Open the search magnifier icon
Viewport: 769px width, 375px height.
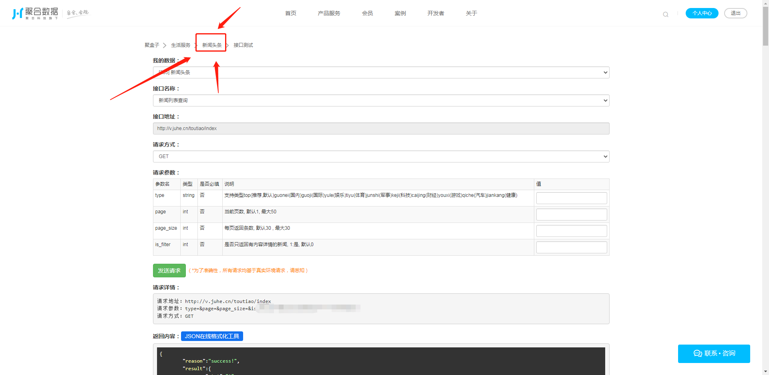tap(666, 14)
